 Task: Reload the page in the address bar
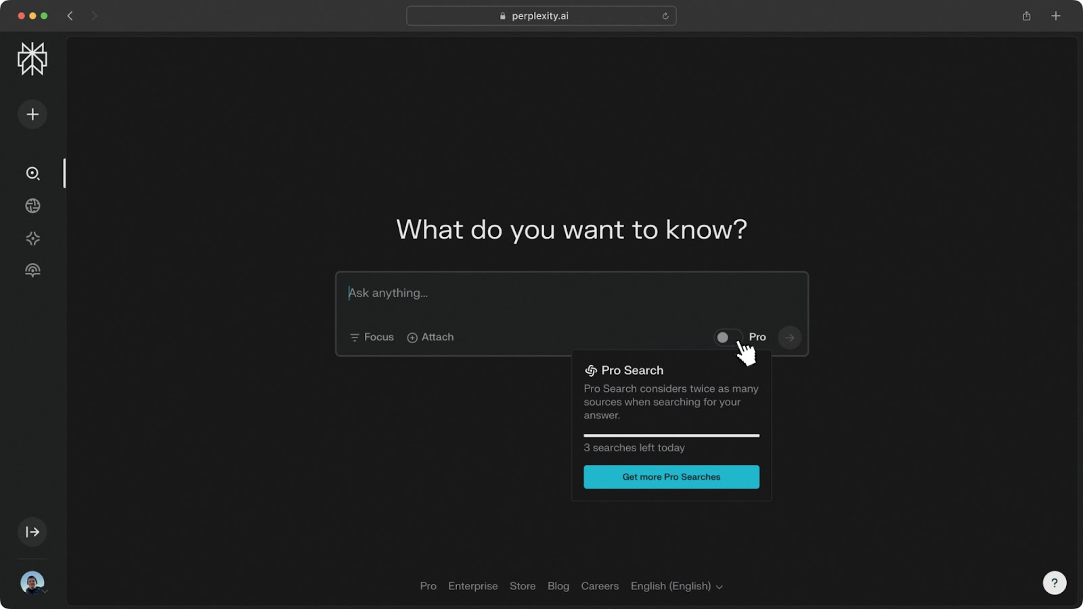tap(665, 16)
